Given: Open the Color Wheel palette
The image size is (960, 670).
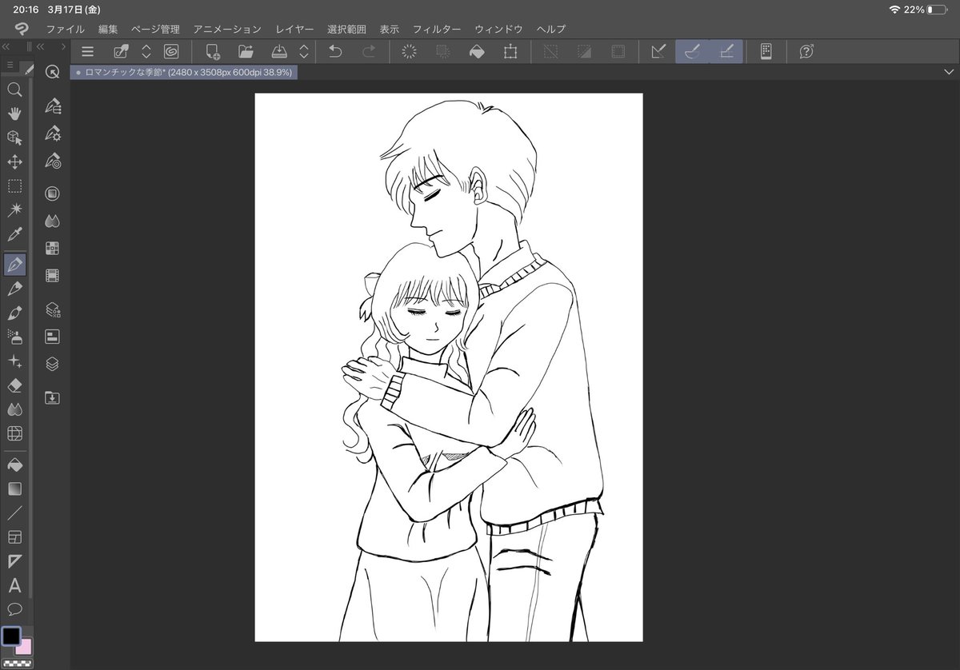Looking at the screenshot, I should (53, 193).
